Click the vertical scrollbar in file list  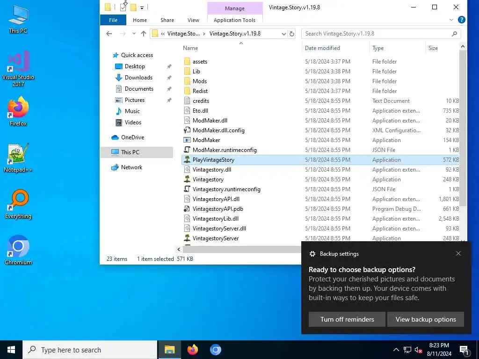(x=463, y=128)
